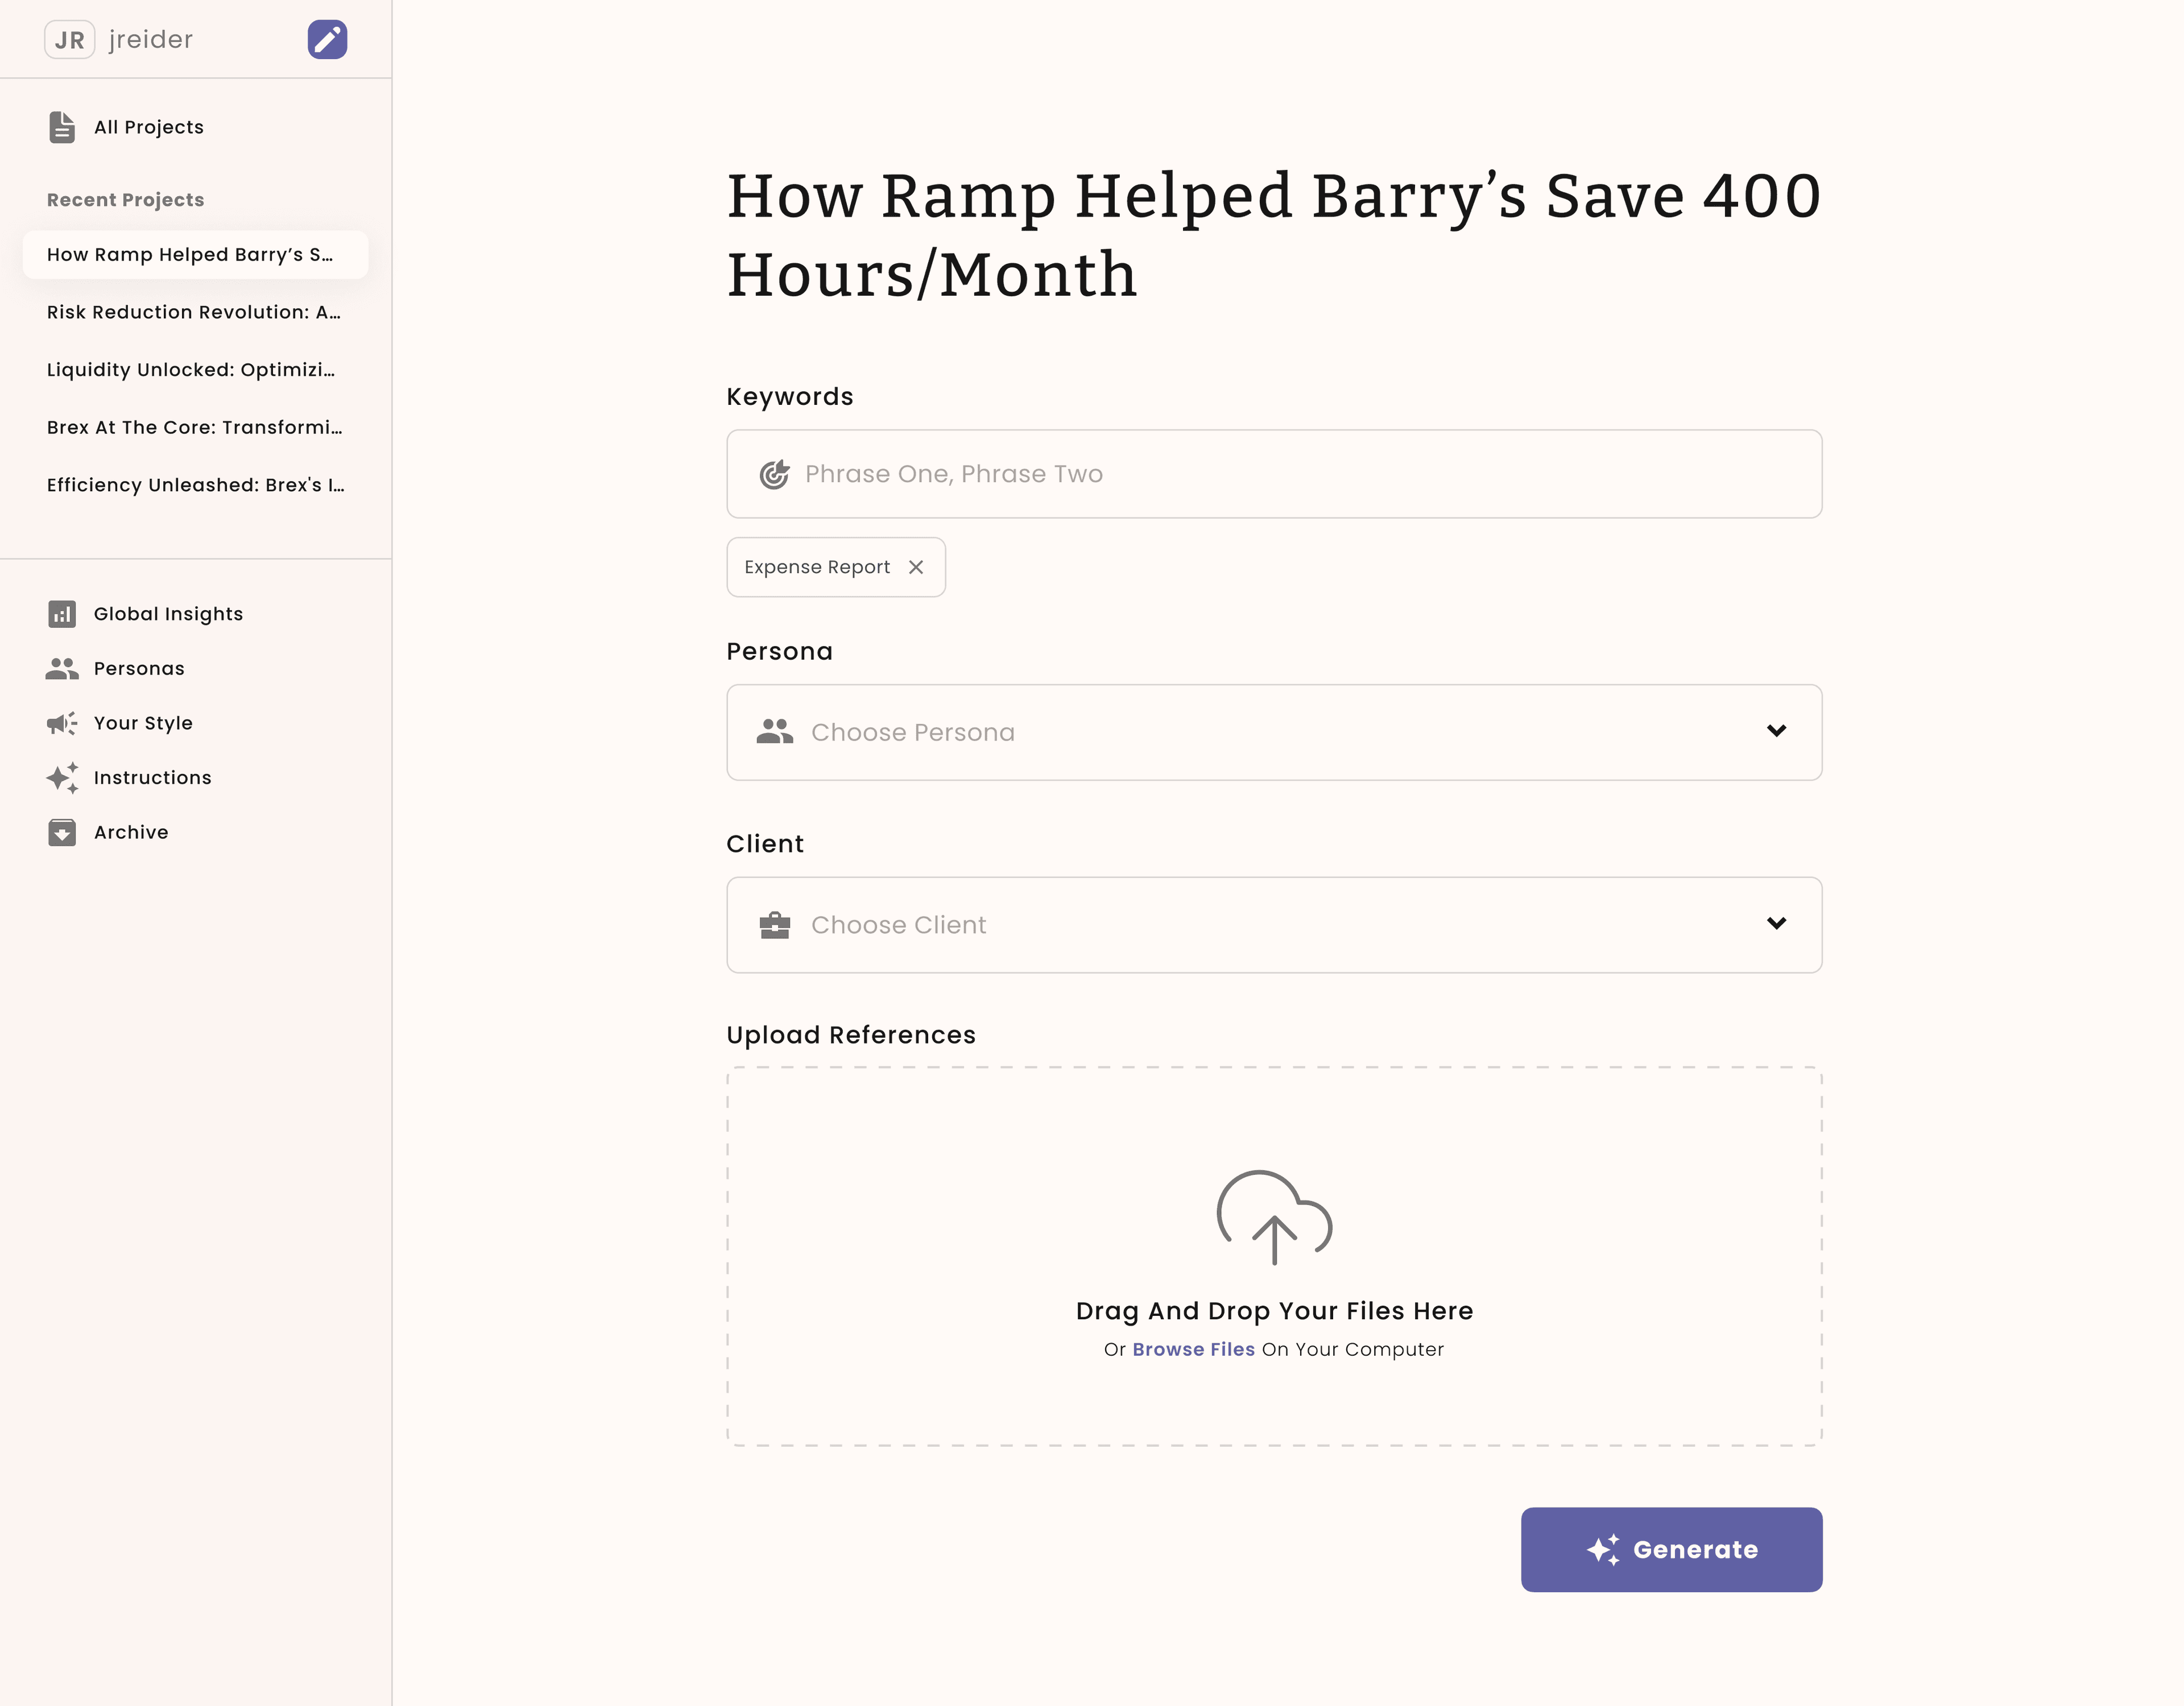Screen dimensions: 2184x1706
Task: Expand the Choose Client dropdown arrow
Action: tap(1776, 923)
